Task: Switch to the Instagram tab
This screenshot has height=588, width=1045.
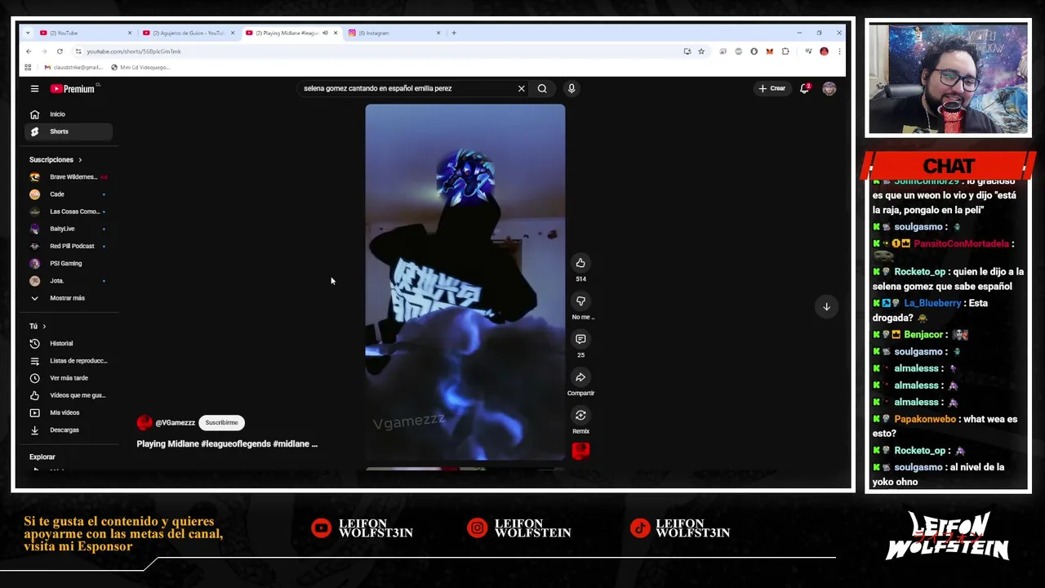Action: point(394,33)
